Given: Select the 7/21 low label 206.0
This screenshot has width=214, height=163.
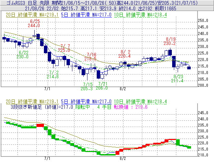Looking at the screenshot, I should (x=102, y=86).
